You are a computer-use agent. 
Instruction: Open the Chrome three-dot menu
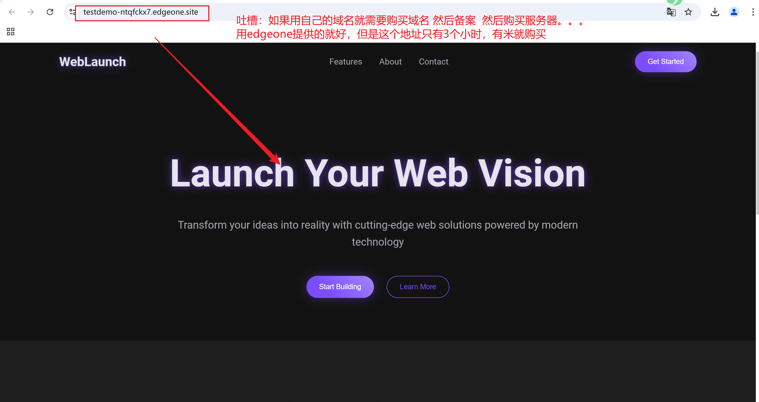pos(753,12)
